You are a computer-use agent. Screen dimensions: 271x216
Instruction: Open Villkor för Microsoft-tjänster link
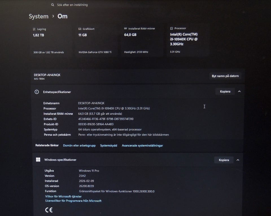[63, 196]
